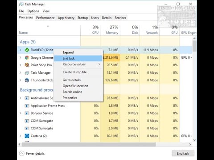
Task: Click the Google Chrome icon
Action: (x=27, y=58)
